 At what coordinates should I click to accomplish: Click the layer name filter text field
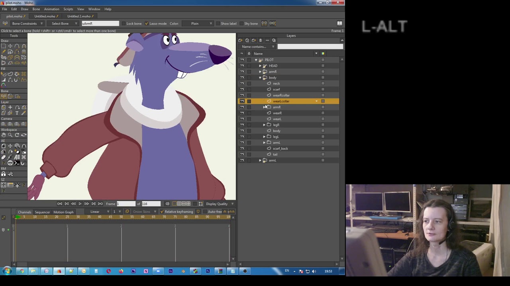310,47
